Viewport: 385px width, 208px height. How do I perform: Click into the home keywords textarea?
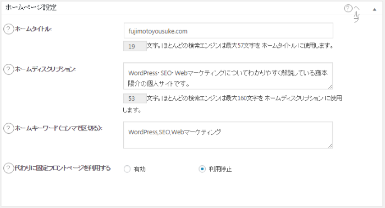pyautogui.click(x=228, y=135)
